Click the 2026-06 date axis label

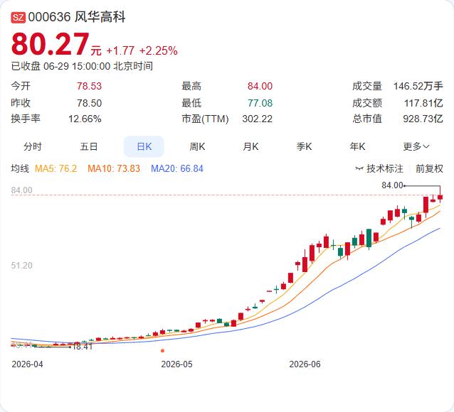(305, 364)
